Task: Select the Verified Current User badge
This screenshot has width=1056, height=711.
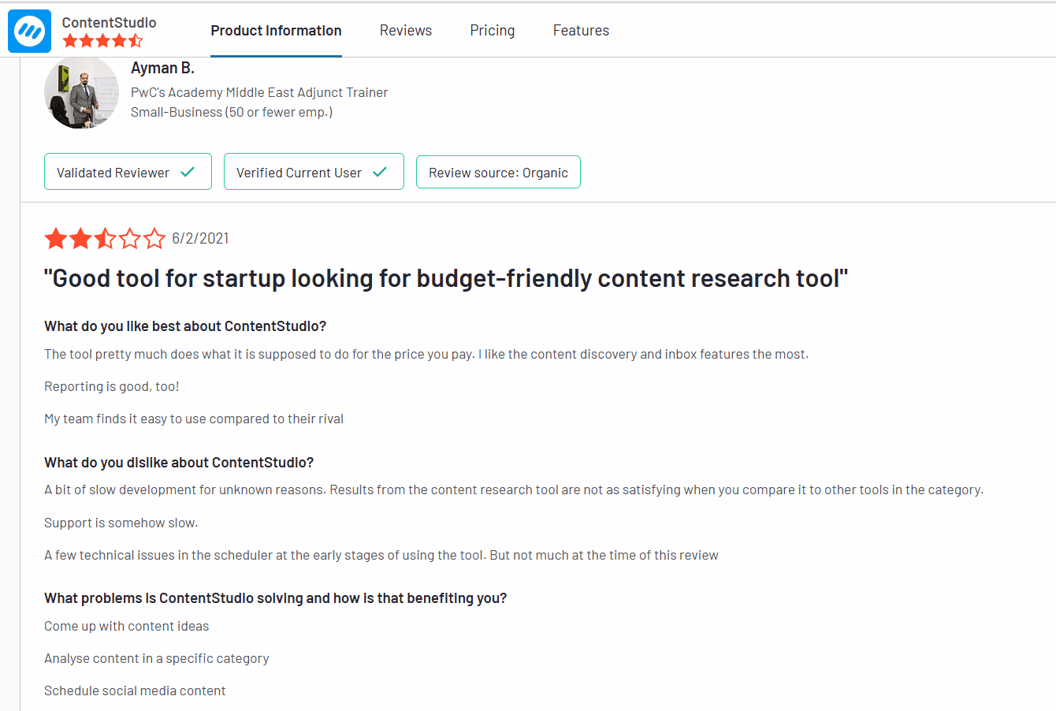Action: pos(314,171)
